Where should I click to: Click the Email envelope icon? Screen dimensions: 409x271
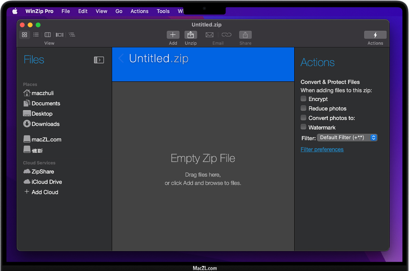click(210, 35)
